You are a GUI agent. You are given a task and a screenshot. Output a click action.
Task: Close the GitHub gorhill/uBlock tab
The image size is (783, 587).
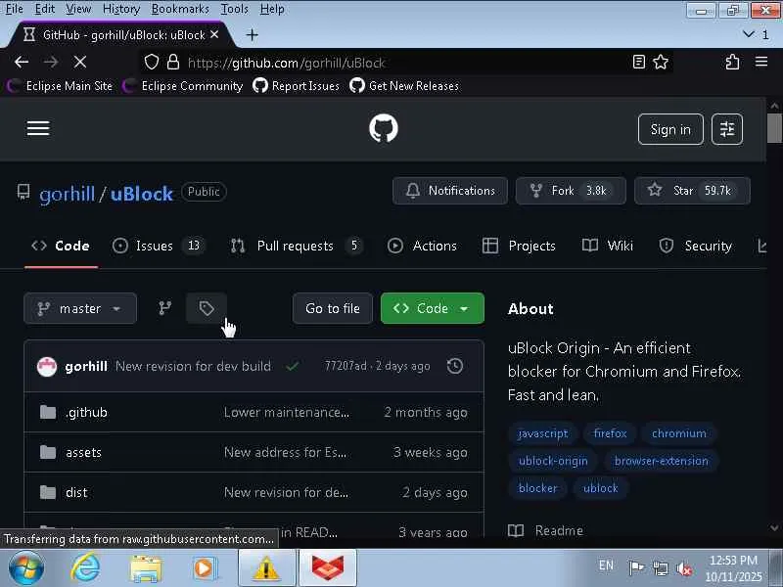click(214, 34)
